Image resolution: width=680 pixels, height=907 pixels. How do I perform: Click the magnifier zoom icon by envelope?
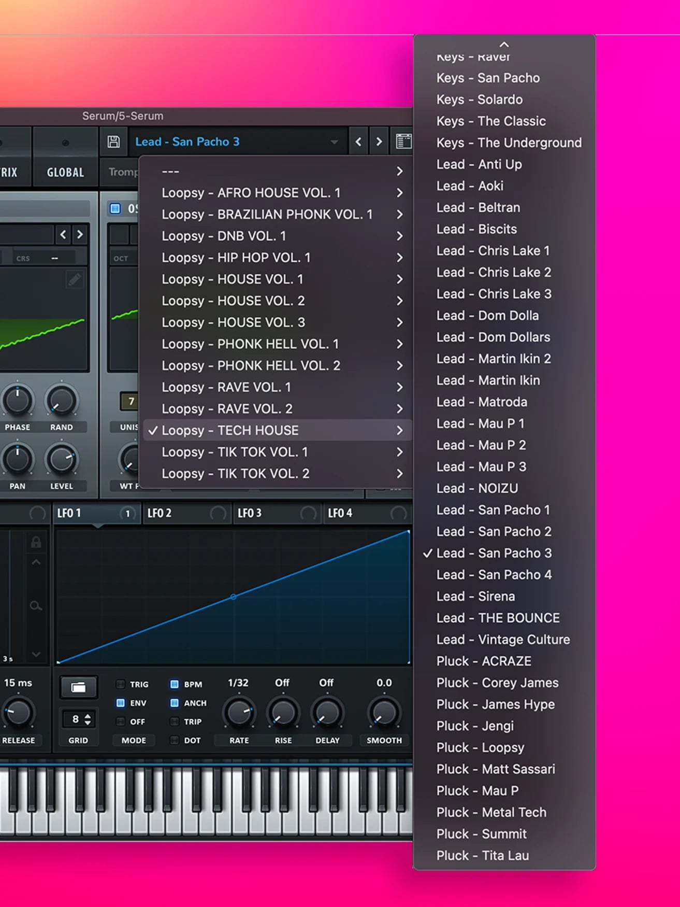36,605
